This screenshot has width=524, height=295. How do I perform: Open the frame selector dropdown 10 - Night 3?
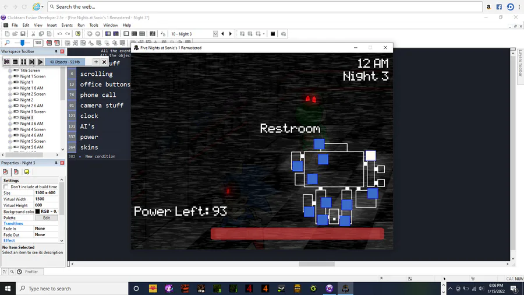215,34
